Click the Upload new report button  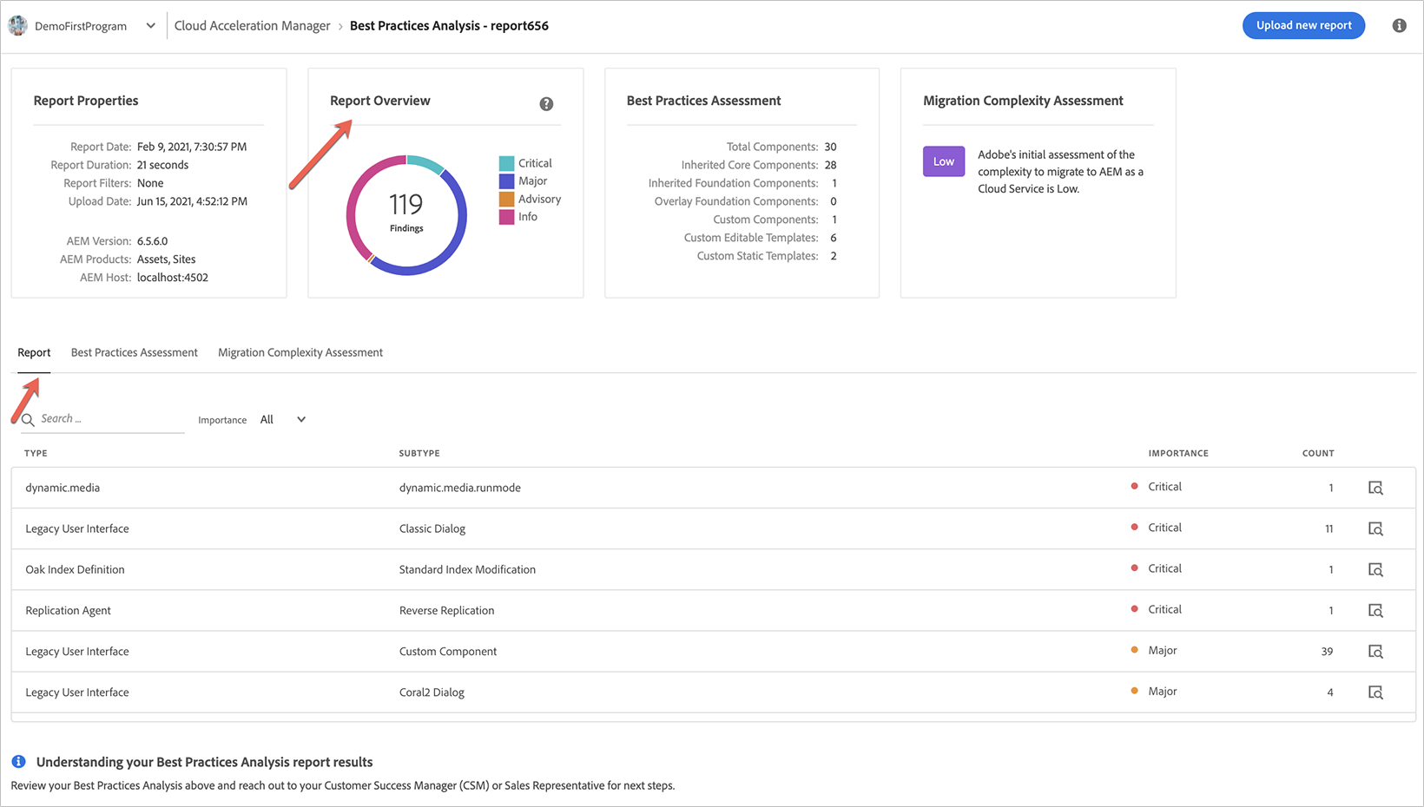coord(1303,25)
